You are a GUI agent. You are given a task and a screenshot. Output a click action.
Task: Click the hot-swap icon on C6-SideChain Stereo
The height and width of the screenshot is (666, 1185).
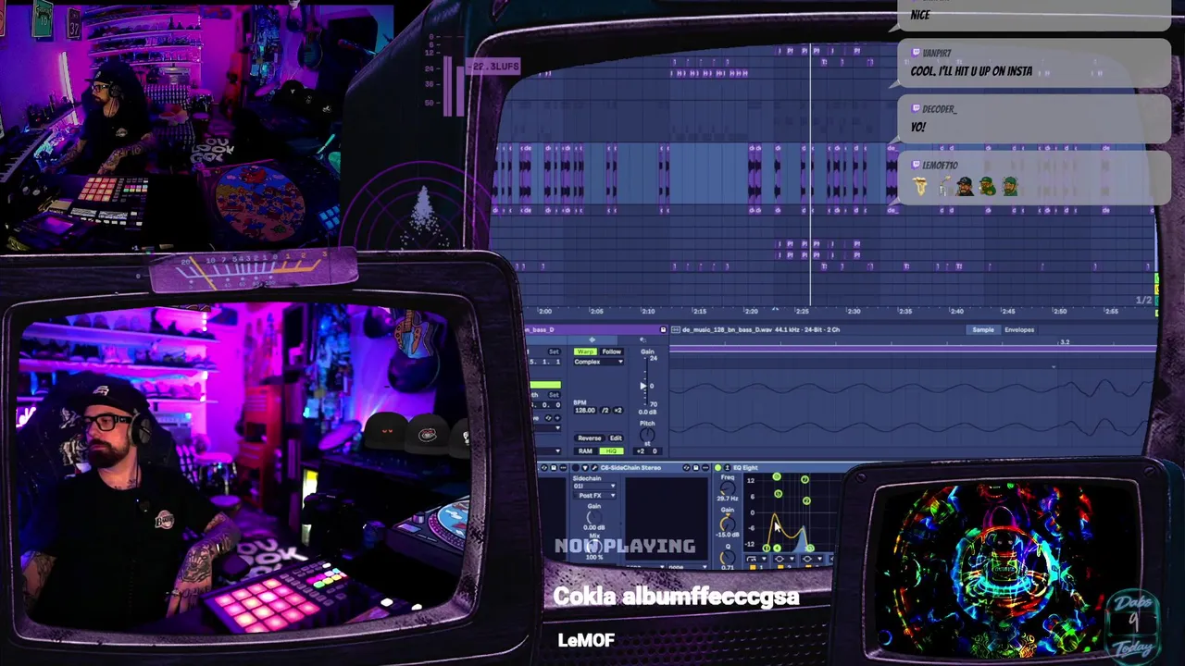tap(686, 468)
